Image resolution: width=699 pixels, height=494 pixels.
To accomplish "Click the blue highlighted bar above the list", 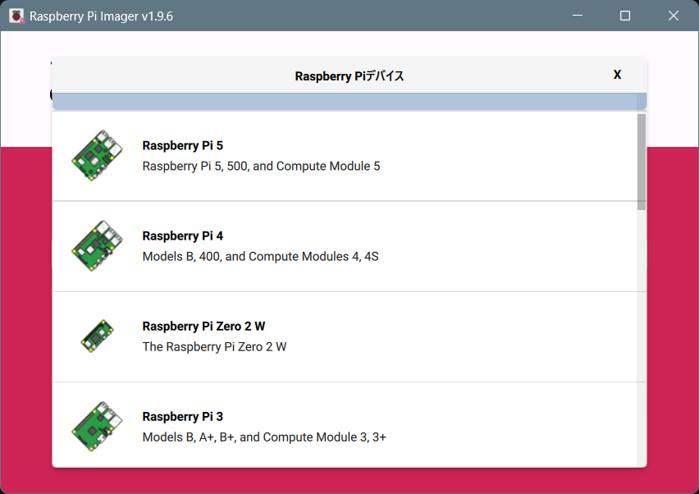I will tap(349, 101).
